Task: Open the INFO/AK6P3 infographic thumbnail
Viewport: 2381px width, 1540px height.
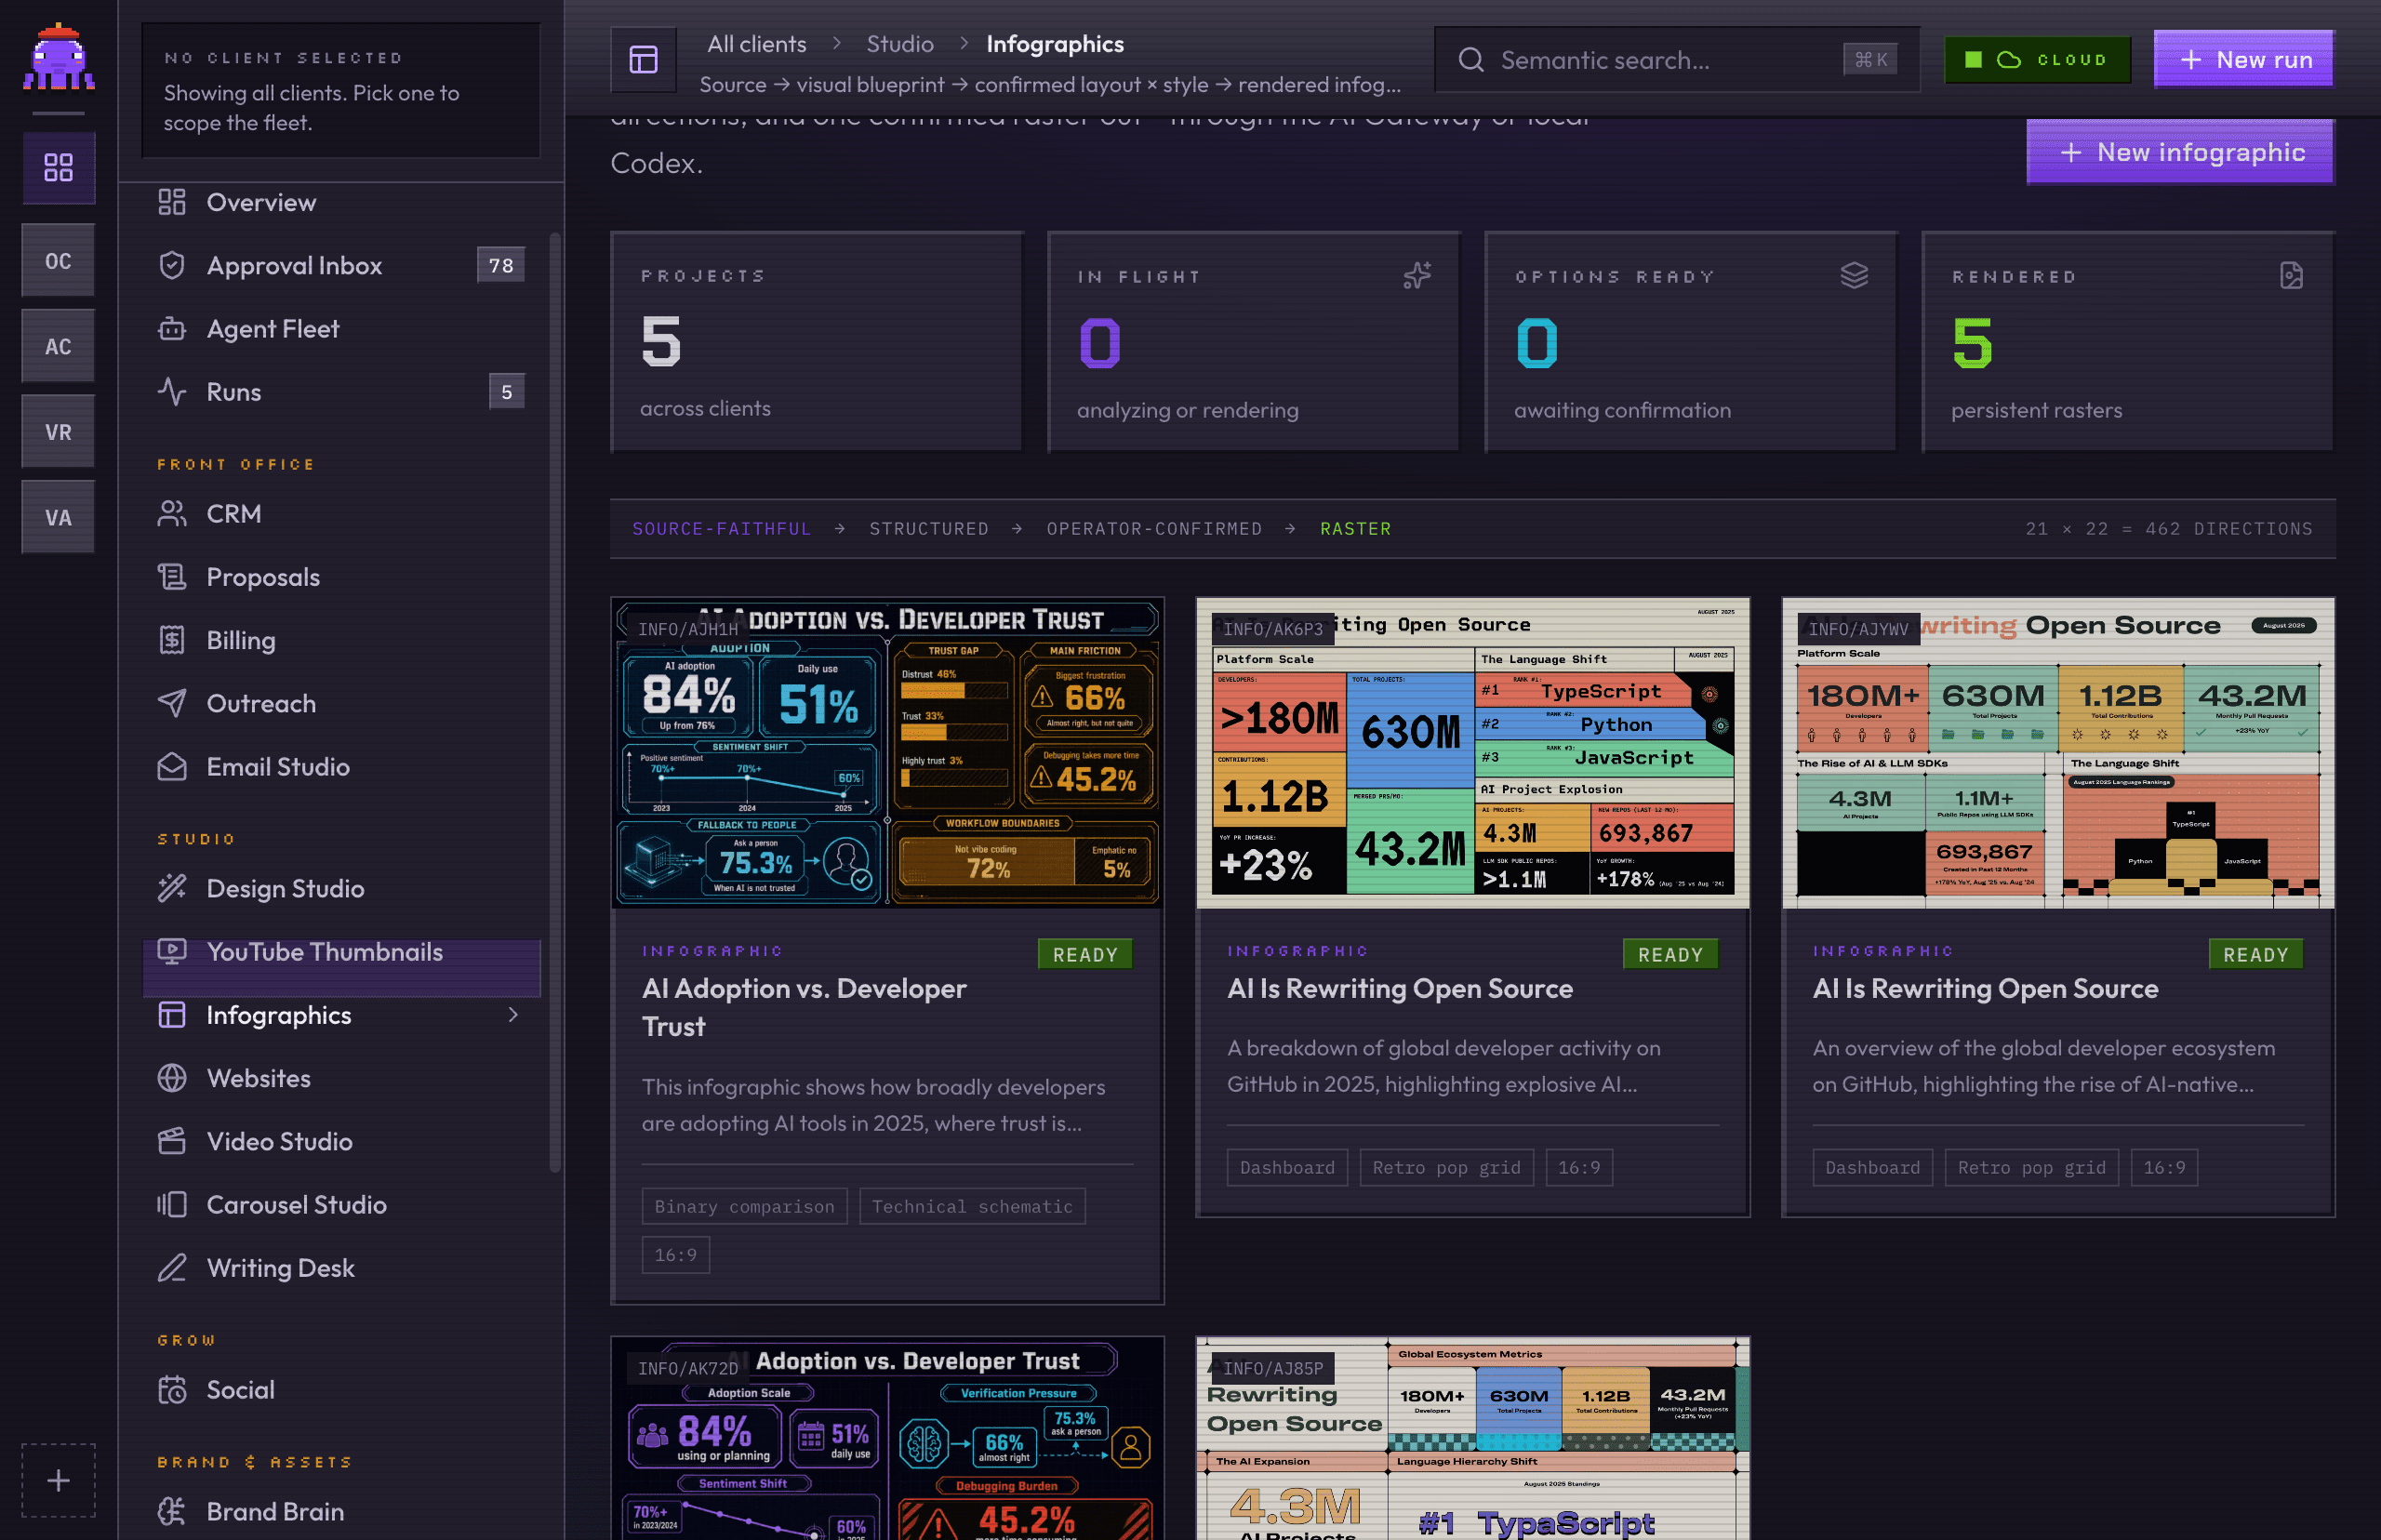Action: point(1473,753)
